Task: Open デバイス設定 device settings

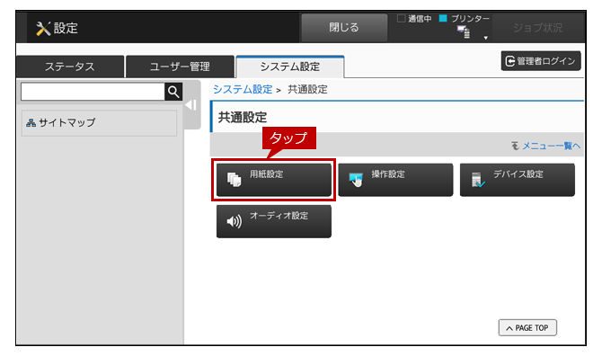Action: (x=518, y=180)
